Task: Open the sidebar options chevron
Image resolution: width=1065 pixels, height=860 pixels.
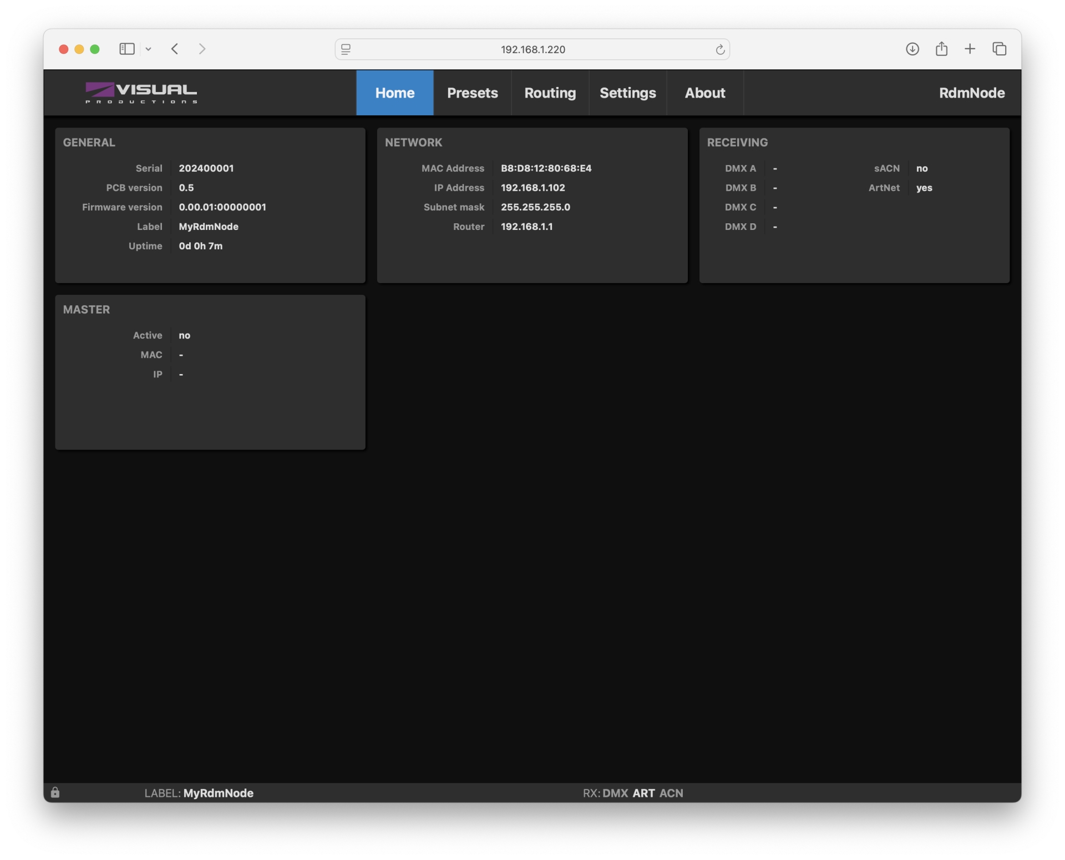Action: (148, 49)
